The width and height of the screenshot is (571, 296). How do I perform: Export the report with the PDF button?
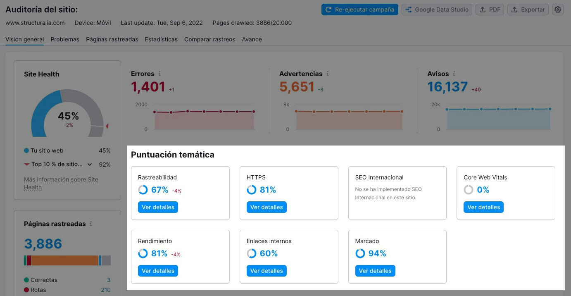pyautogui.click(x=490, y=10)
